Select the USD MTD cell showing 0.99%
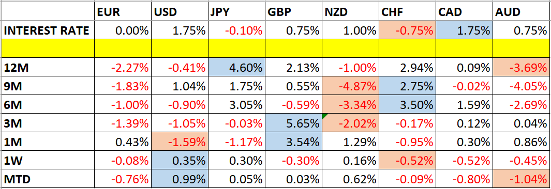551x189 pixels. (x=180, y=179)
